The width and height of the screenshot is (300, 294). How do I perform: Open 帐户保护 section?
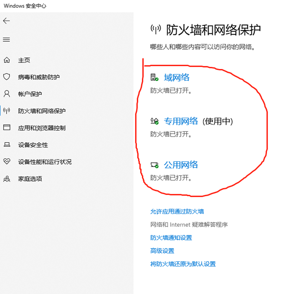[30, 94]
